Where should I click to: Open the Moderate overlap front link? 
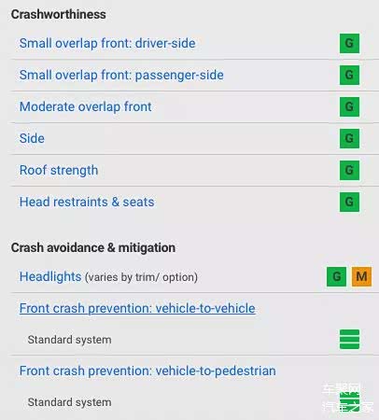(86, 106)
